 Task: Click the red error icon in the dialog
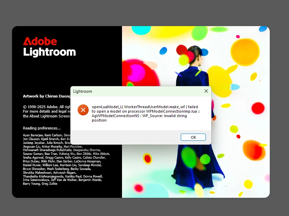83,110
